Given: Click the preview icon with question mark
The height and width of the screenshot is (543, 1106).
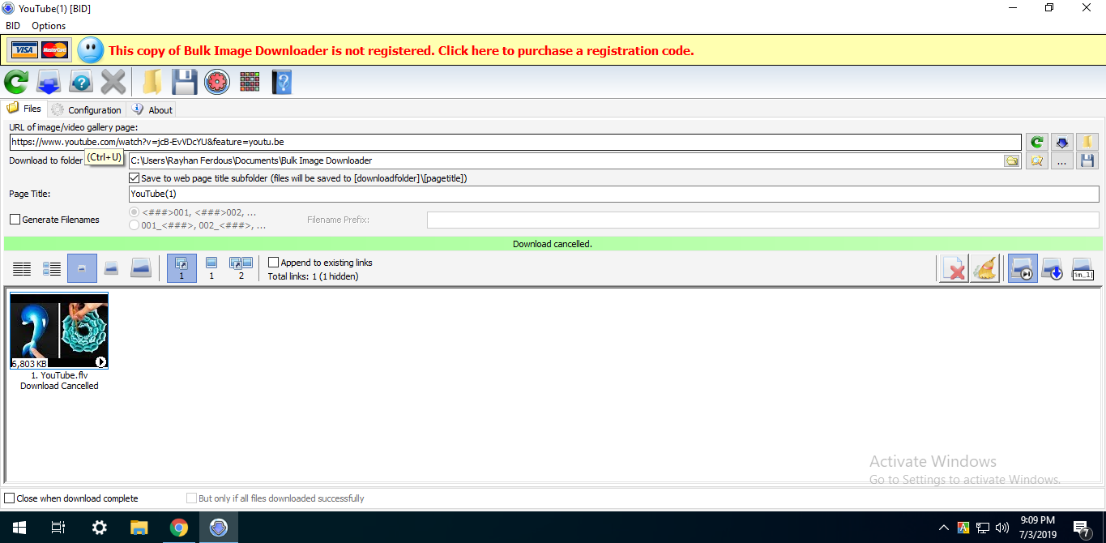Looking at the screenshot, I should pos(81,82).
